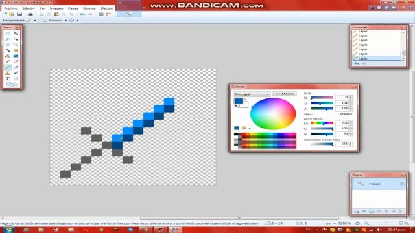Click the zoom-in magnifier in status bar

pyautogui.click(x=406, y=223)
